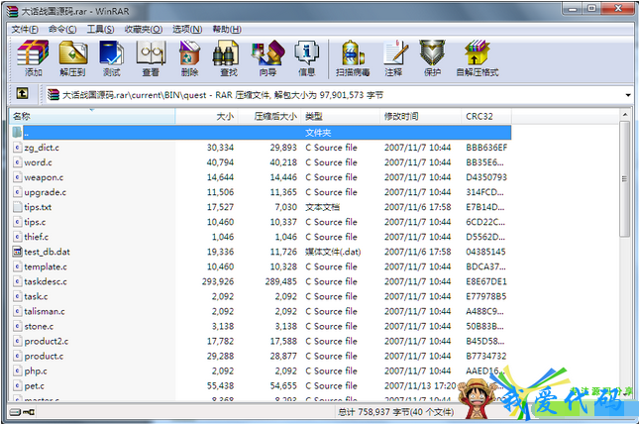639x424 pixels.
Task: Click the WinRAR archive icon in the address bar
Action: (x=53, y=94)
